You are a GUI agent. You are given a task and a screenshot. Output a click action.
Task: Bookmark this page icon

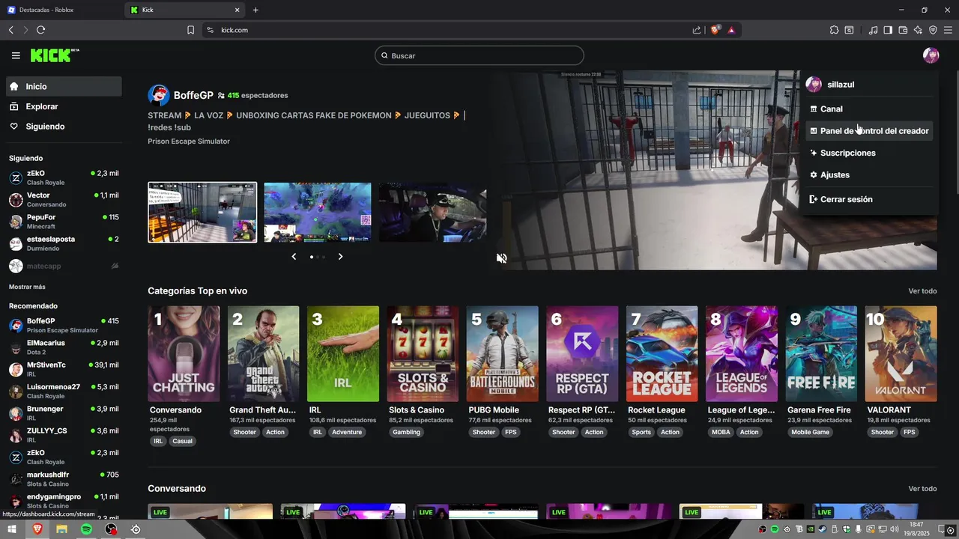[190, 30]
